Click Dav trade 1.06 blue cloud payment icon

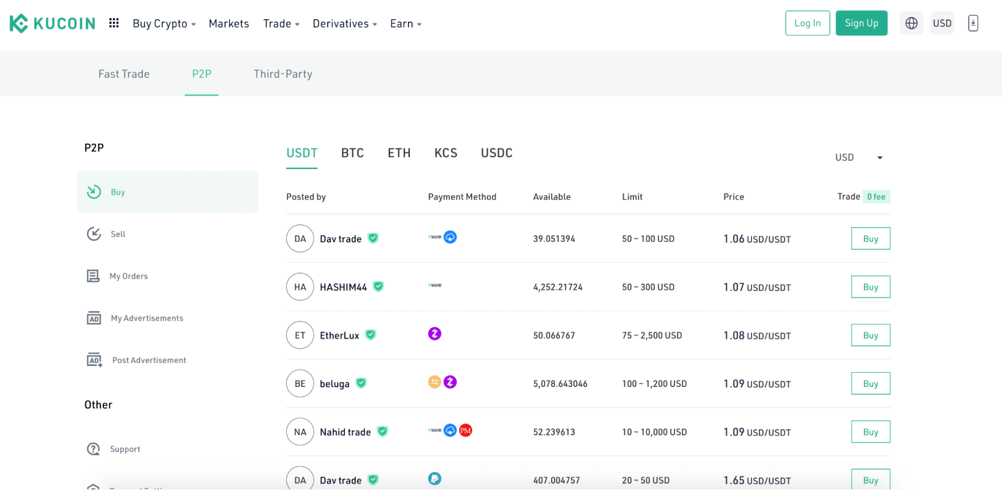450,237
